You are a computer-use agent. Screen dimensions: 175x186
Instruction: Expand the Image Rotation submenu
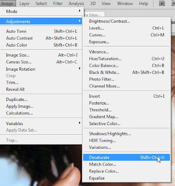[41, 69]
